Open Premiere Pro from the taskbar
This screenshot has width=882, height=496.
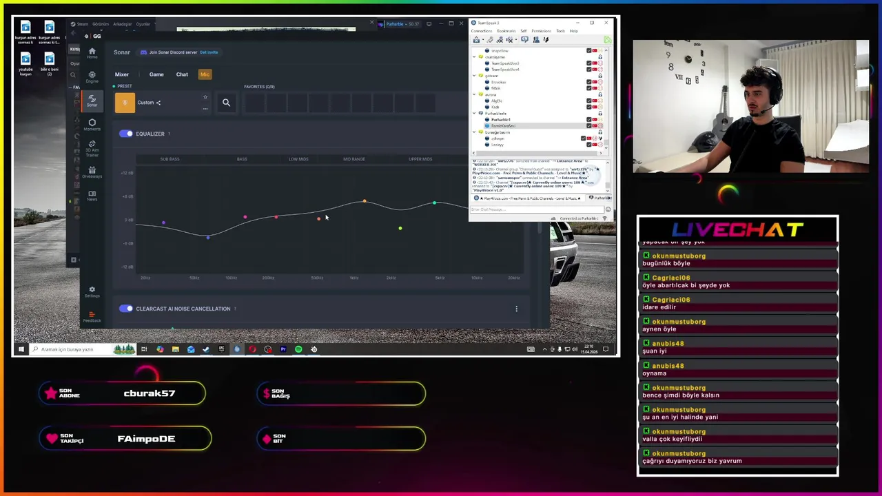point(283,349)
